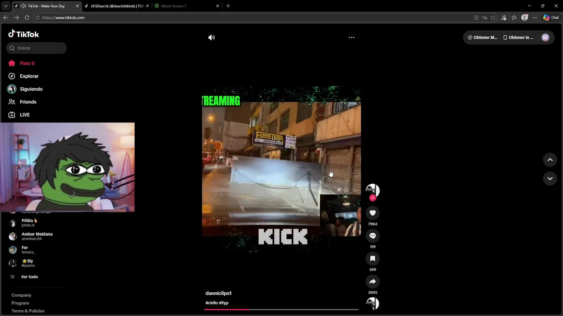Viewport: 563px width, 316px height.
Task: Switch to the Daarick TikTok tab
Action: pos(117,6)
